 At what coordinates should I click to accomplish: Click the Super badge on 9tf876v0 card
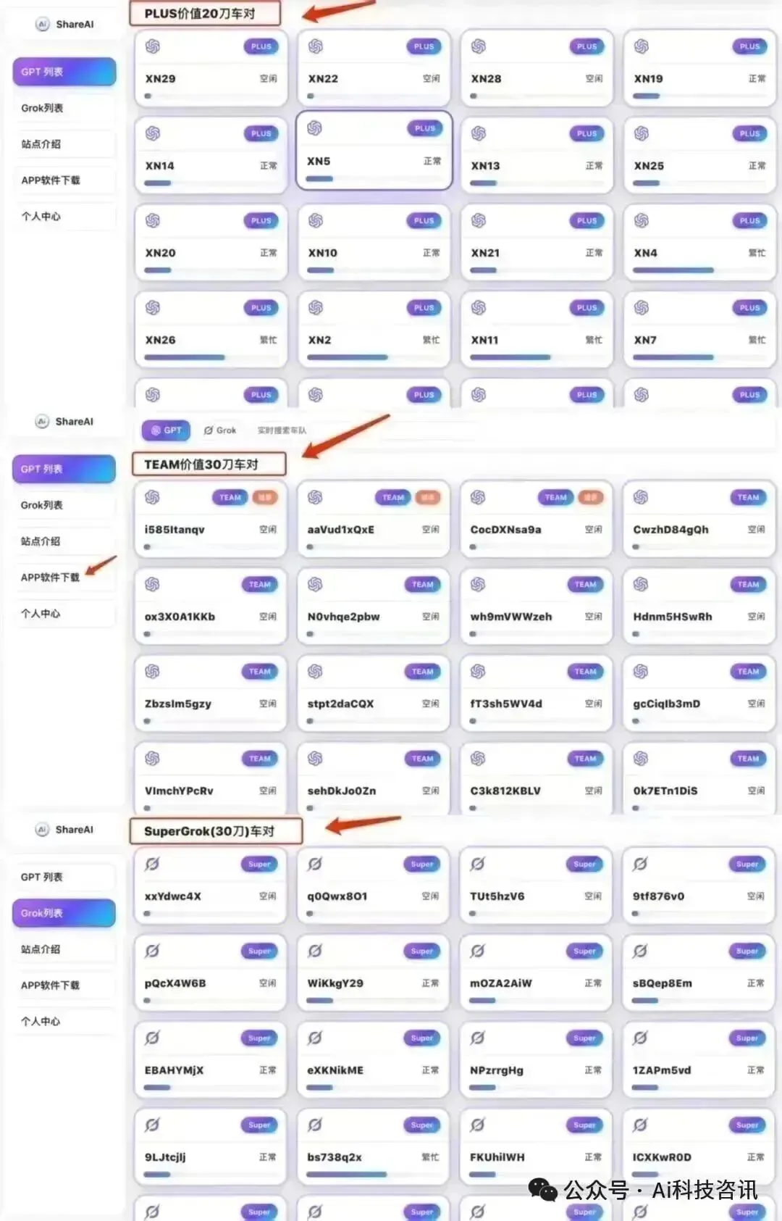point(747,864)
